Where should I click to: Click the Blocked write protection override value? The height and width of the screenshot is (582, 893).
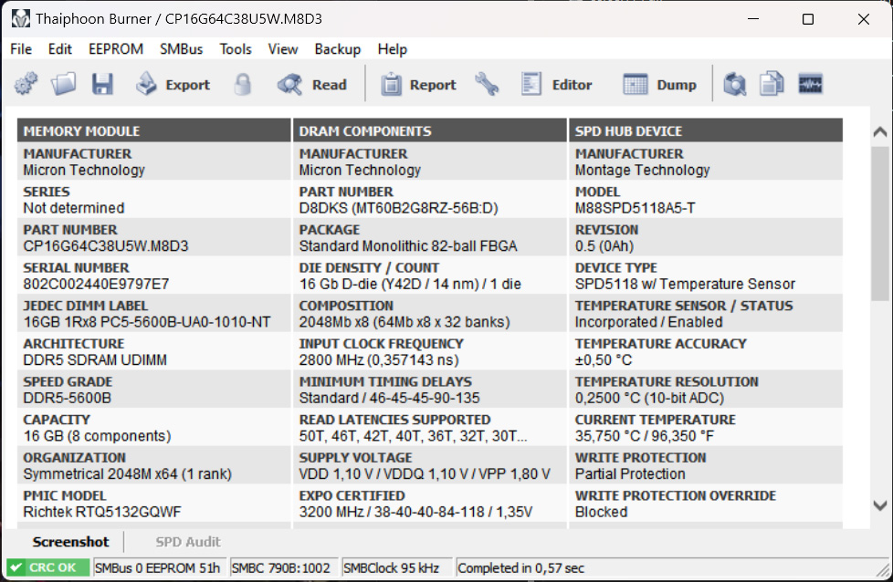click(601, 512)
